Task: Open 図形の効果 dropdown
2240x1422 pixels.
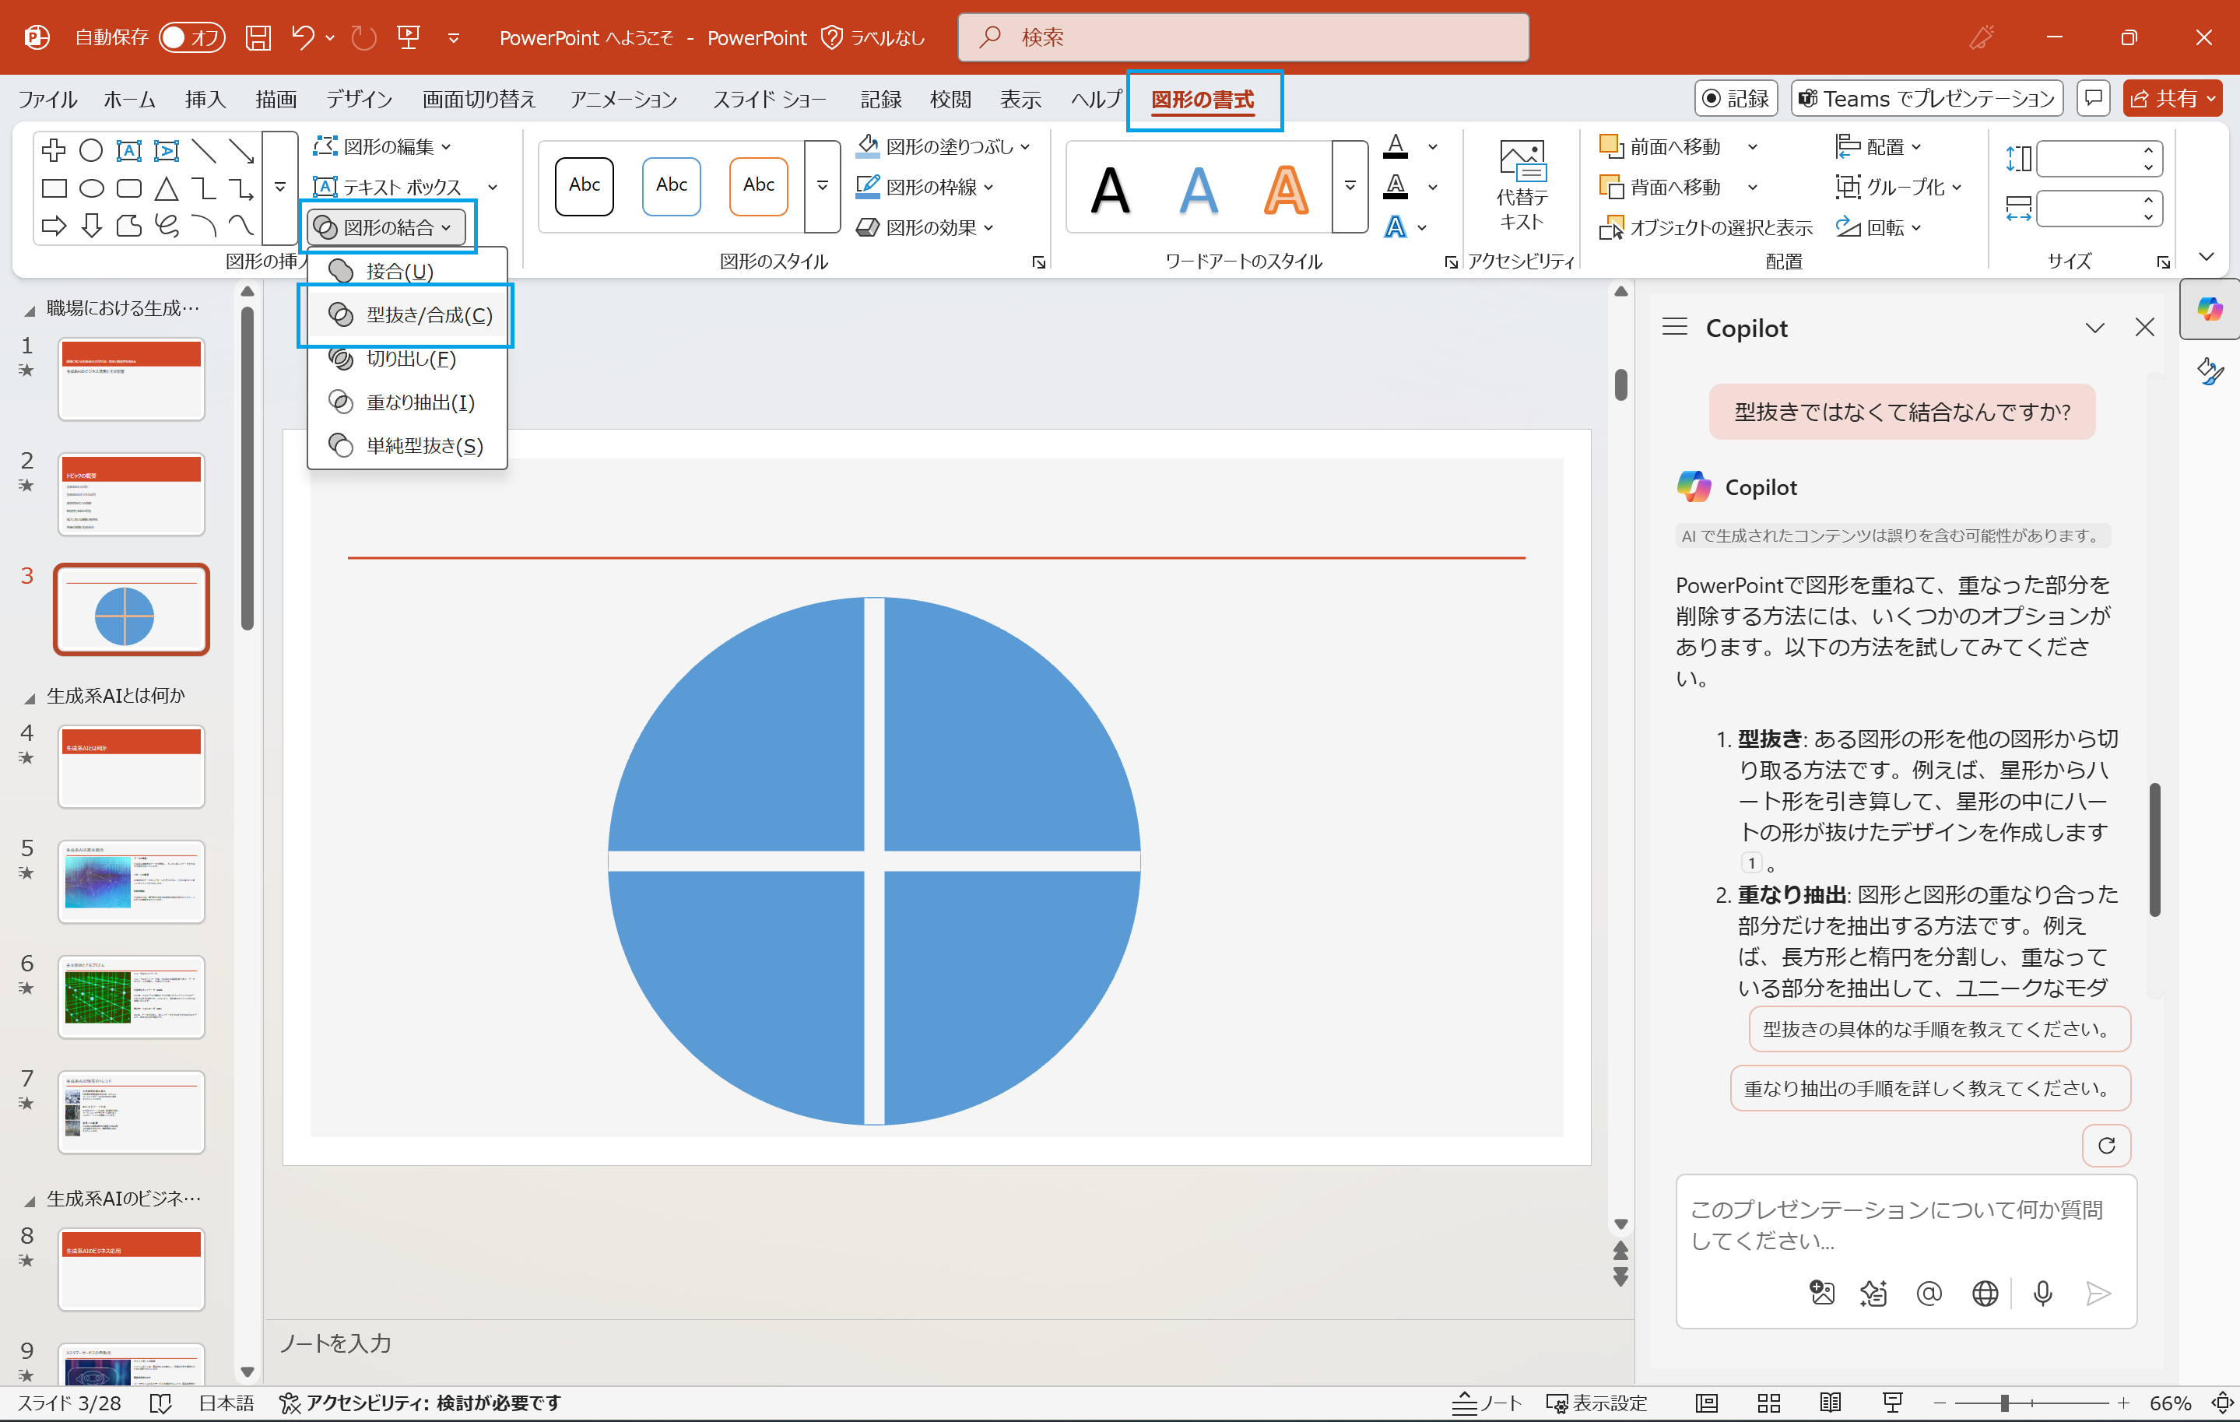Action: [x=925, y=227]
